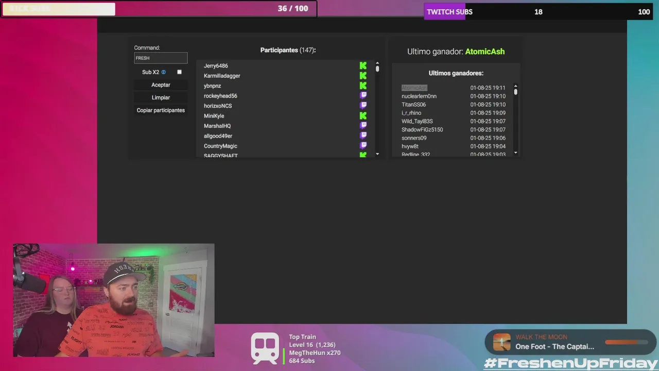Click the One Foot song title
The image size is (659, 371).
pos(554,347)
